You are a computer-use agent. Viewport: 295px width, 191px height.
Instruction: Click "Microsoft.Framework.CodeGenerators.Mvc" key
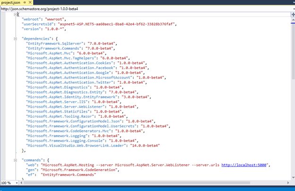[x=69, y=131]
